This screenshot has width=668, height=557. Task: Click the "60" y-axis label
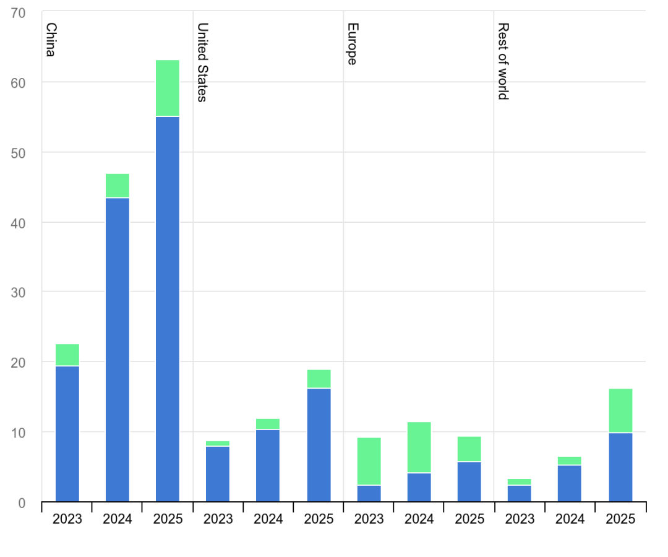click(19, 83)
